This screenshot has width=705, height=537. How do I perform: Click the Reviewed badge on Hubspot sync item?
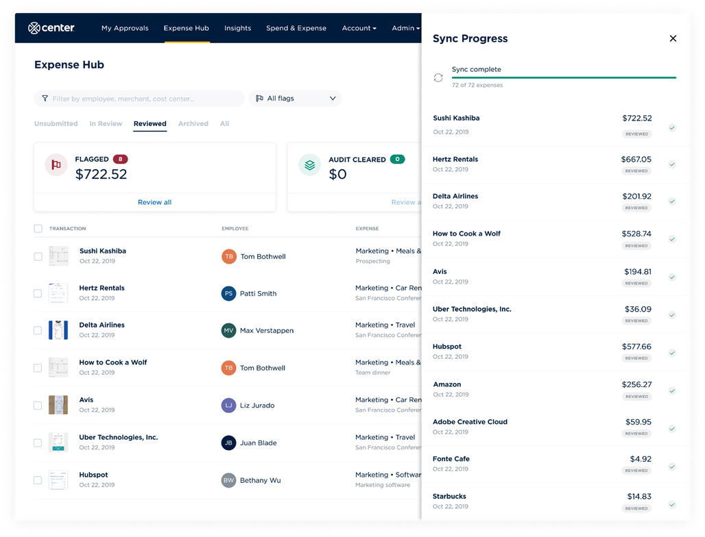click(636, 358)
